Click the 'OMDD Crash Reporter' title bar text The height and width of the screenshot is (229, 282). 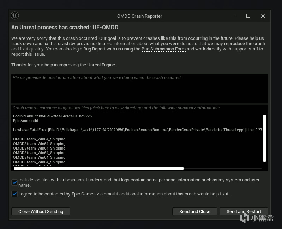(x=139, y=16)
